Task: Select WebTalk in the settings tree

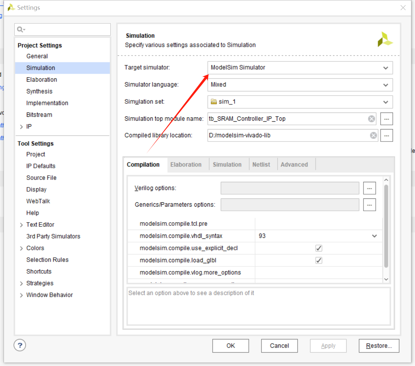Action: [38, 201]
